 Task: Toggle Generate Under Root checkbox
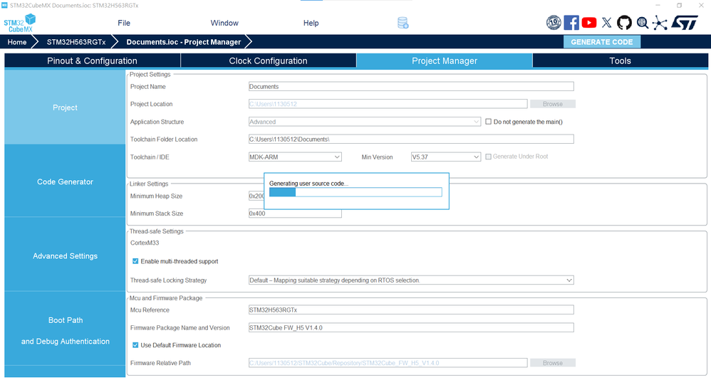coord(488,157)
